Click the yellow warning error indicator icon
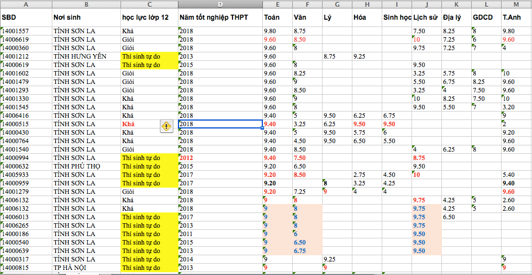Screen dimensions: 532x275 (166, 126)
